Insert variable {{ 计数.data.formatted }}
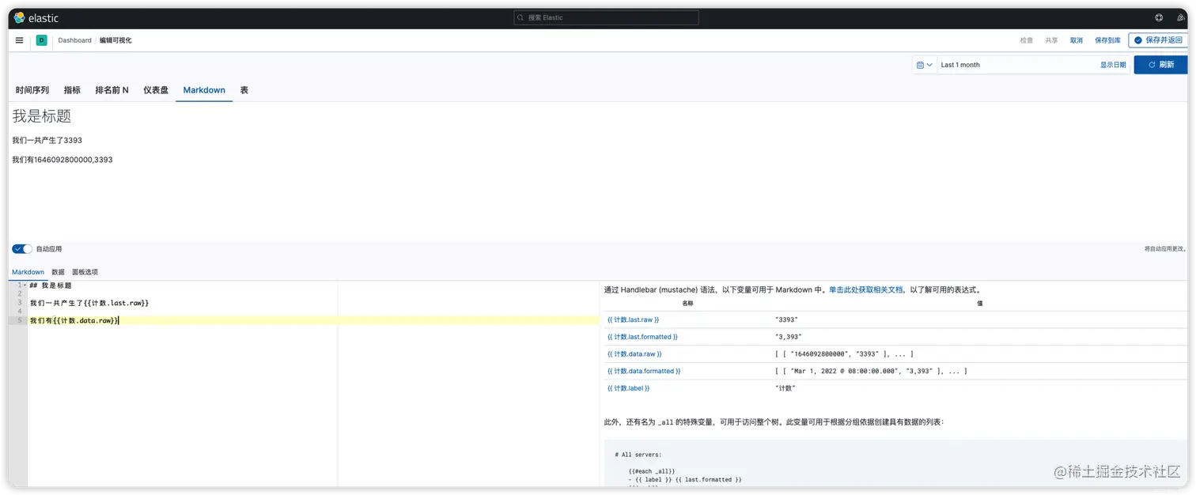This screenshot has height=495, width=1196. [x=644, y=371]
